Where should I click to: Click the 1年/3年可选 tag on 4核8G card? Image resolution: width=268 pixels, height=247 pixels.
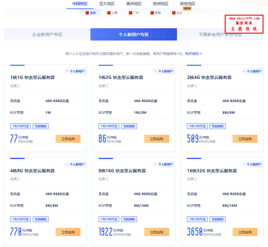click(20, 219)
